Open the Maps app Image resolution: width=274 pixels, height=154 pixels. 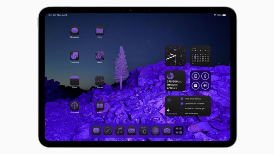100,56
